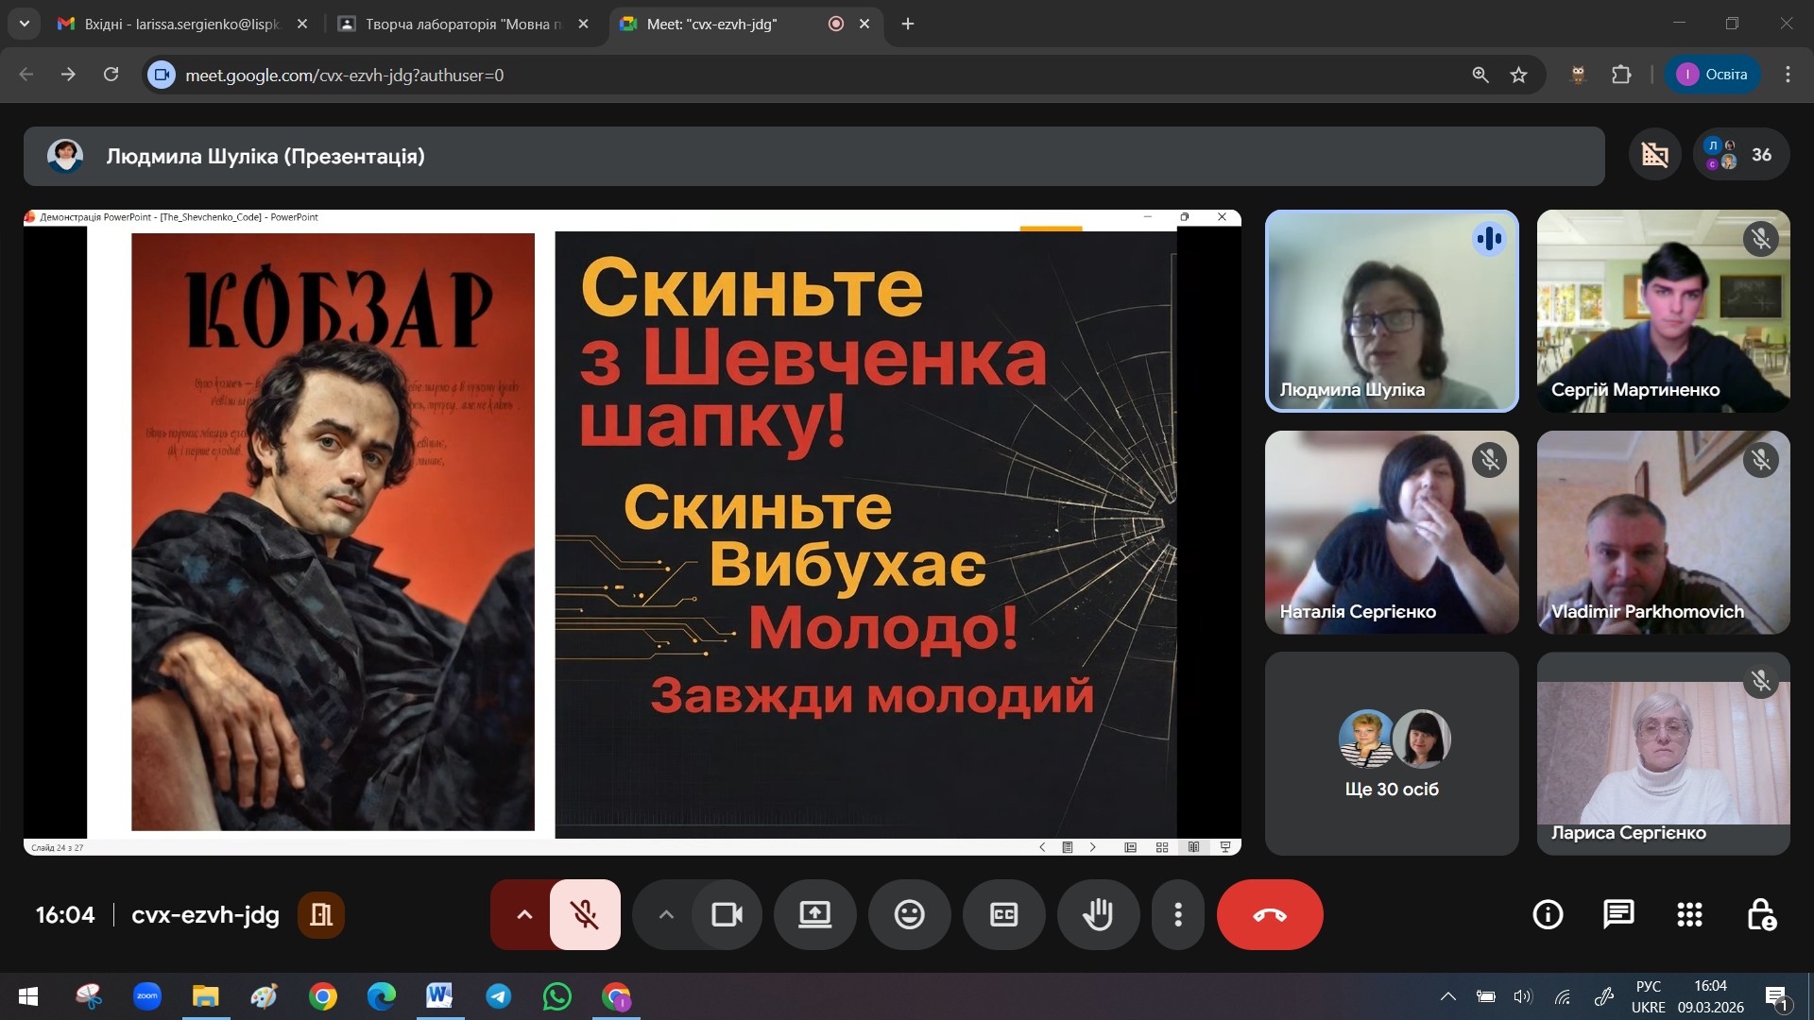Open the meeting details info icon

click(x=1548, y=914)
